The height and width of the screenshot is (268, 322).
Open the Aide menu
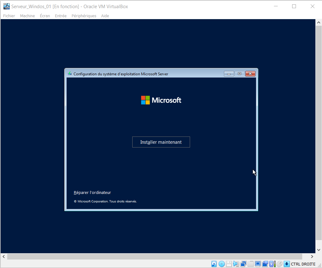pyautogui.click(x=105, y=16)
